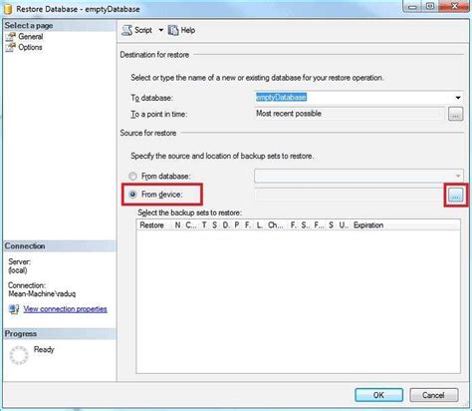Screen dimensions: 472x411
Task: Click the Options page icon
Action: tap(11, 47)
